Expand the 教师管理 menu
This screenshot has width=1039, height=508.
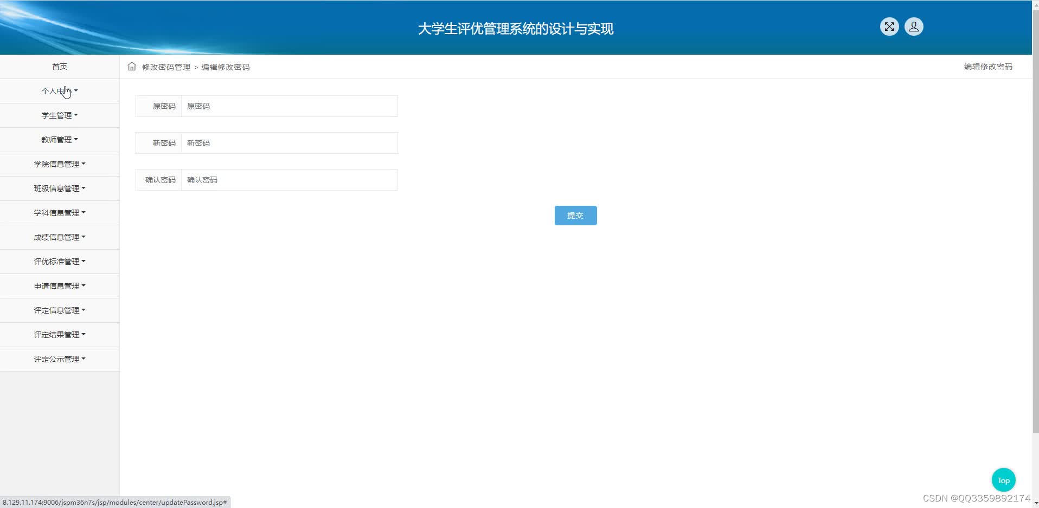pyautogui.click(x=60, y=140)
